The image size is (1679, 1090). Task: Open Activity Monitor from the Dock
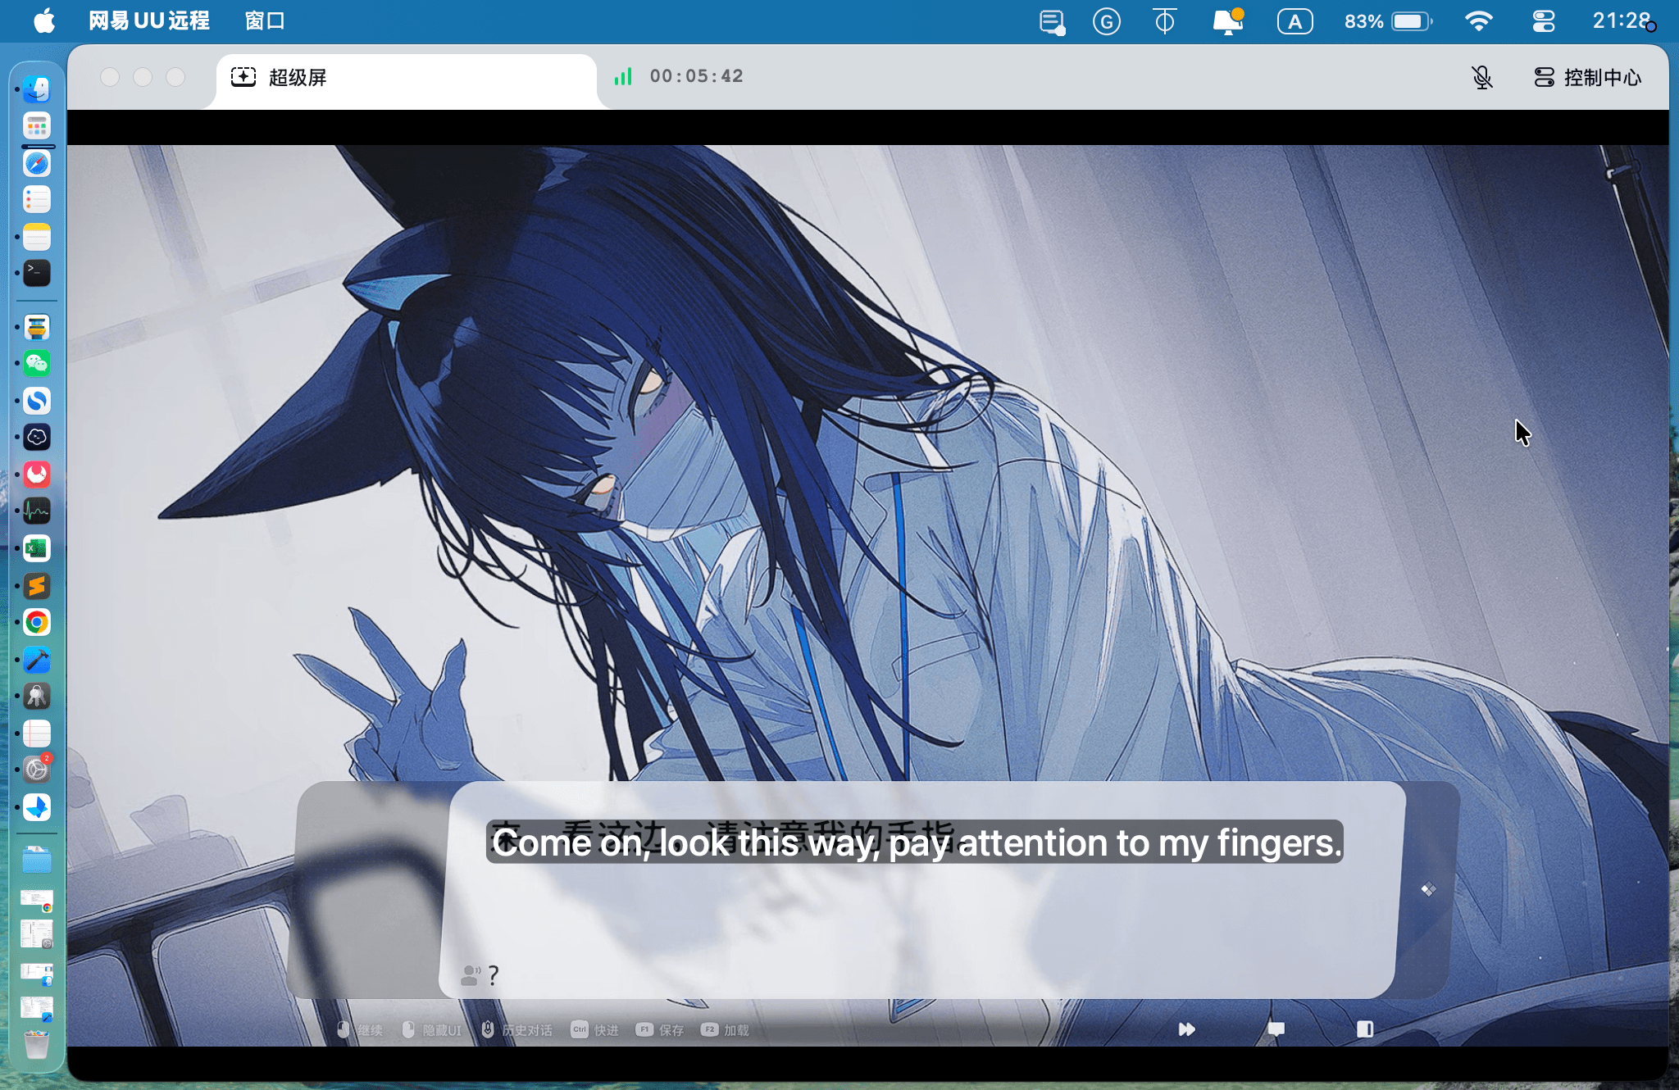coord(37,511)
